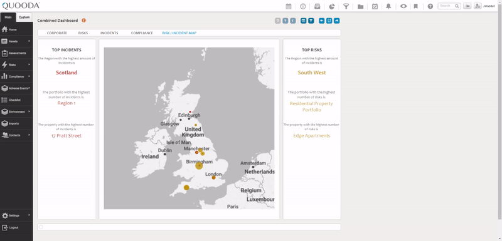
Task: Expand the Settings submenu arrow
Action: tap(29, 215)
